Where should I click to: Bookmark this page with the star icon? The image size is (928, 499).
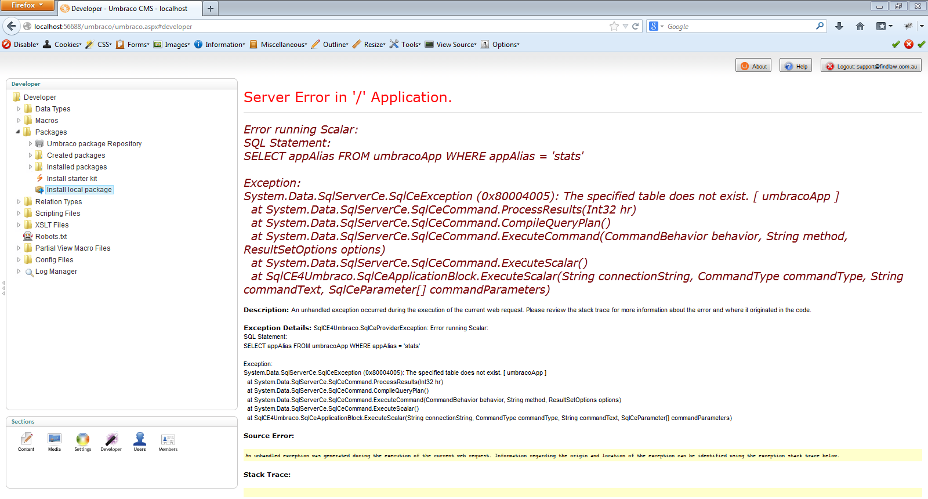[614, 26]
